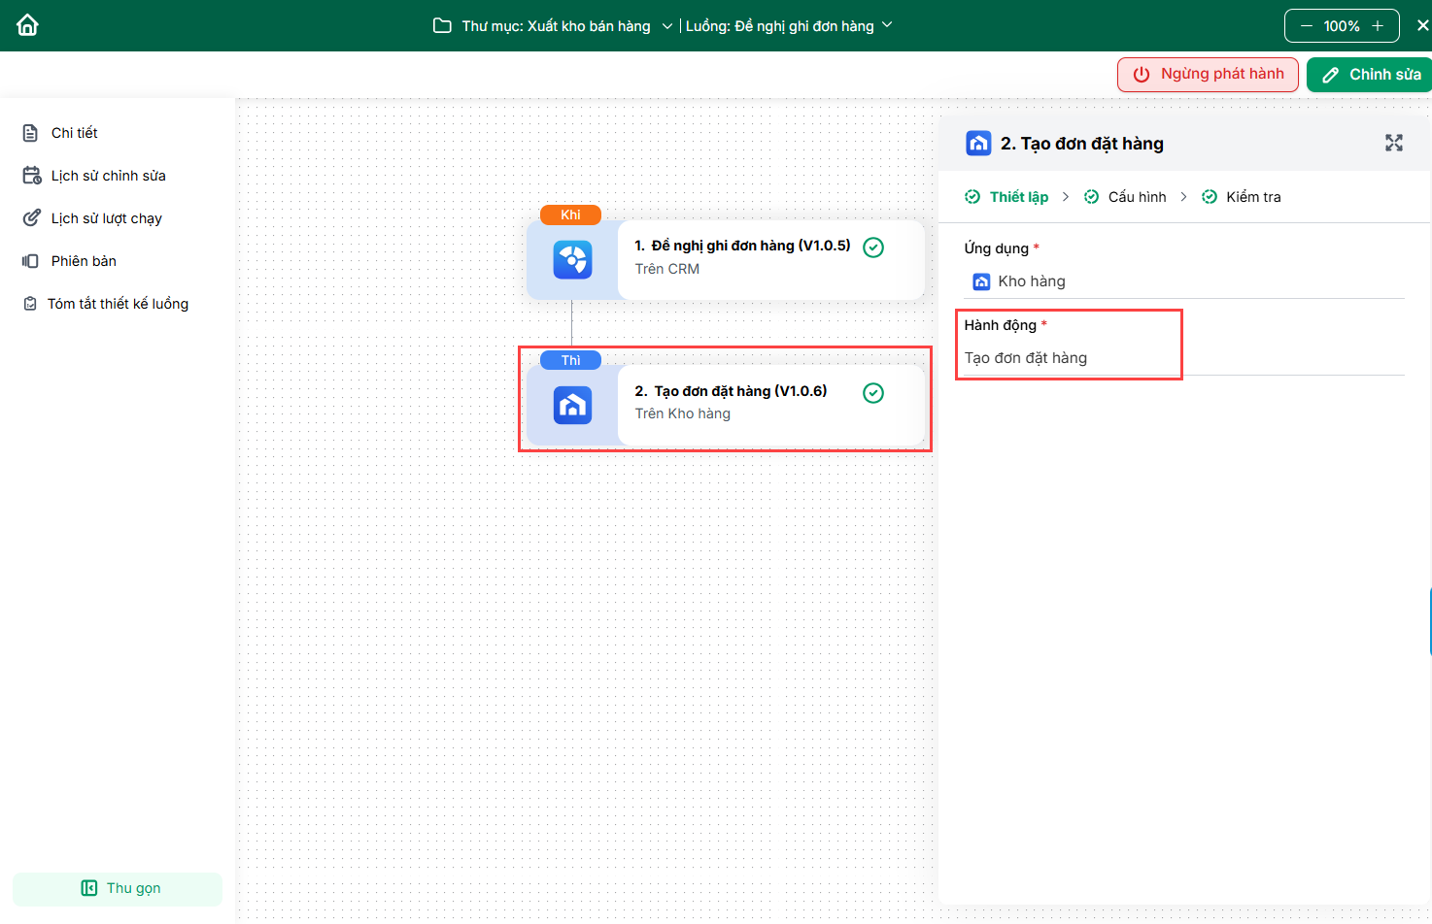The image size is (1432, 924).
Task: Click the green checkmark on step 1
Action: 873,247
